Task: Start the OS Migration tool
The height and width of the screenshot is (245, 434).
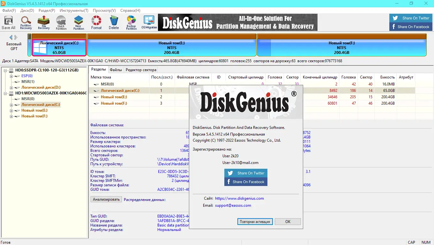Action: tap(149, 23)
